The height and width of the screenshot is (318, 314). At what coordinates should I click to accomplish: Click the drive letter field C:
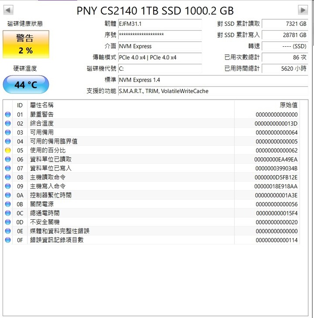click(160, 69)
